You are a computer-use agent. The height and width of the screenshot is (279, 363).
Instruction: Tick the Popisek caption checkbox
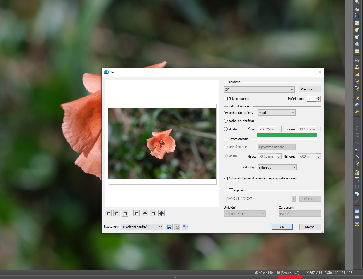[231, 190]
